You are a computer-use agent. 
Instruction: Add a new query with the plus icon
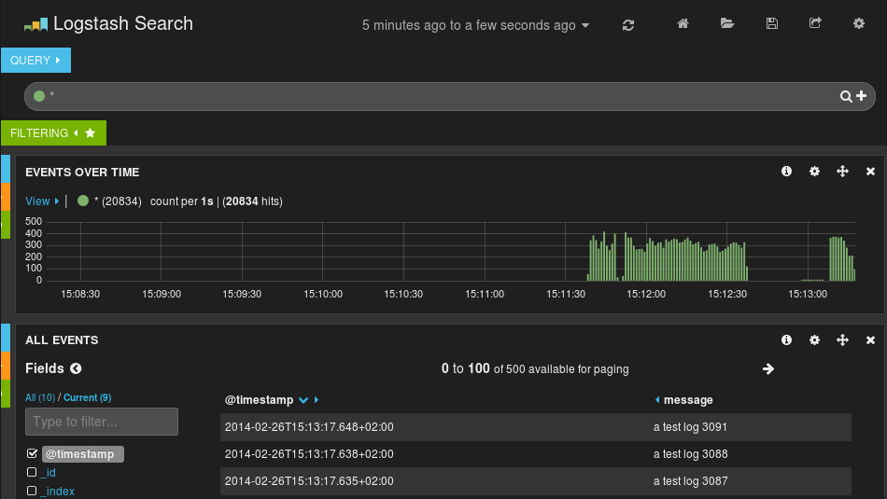[x=862, y=96]
